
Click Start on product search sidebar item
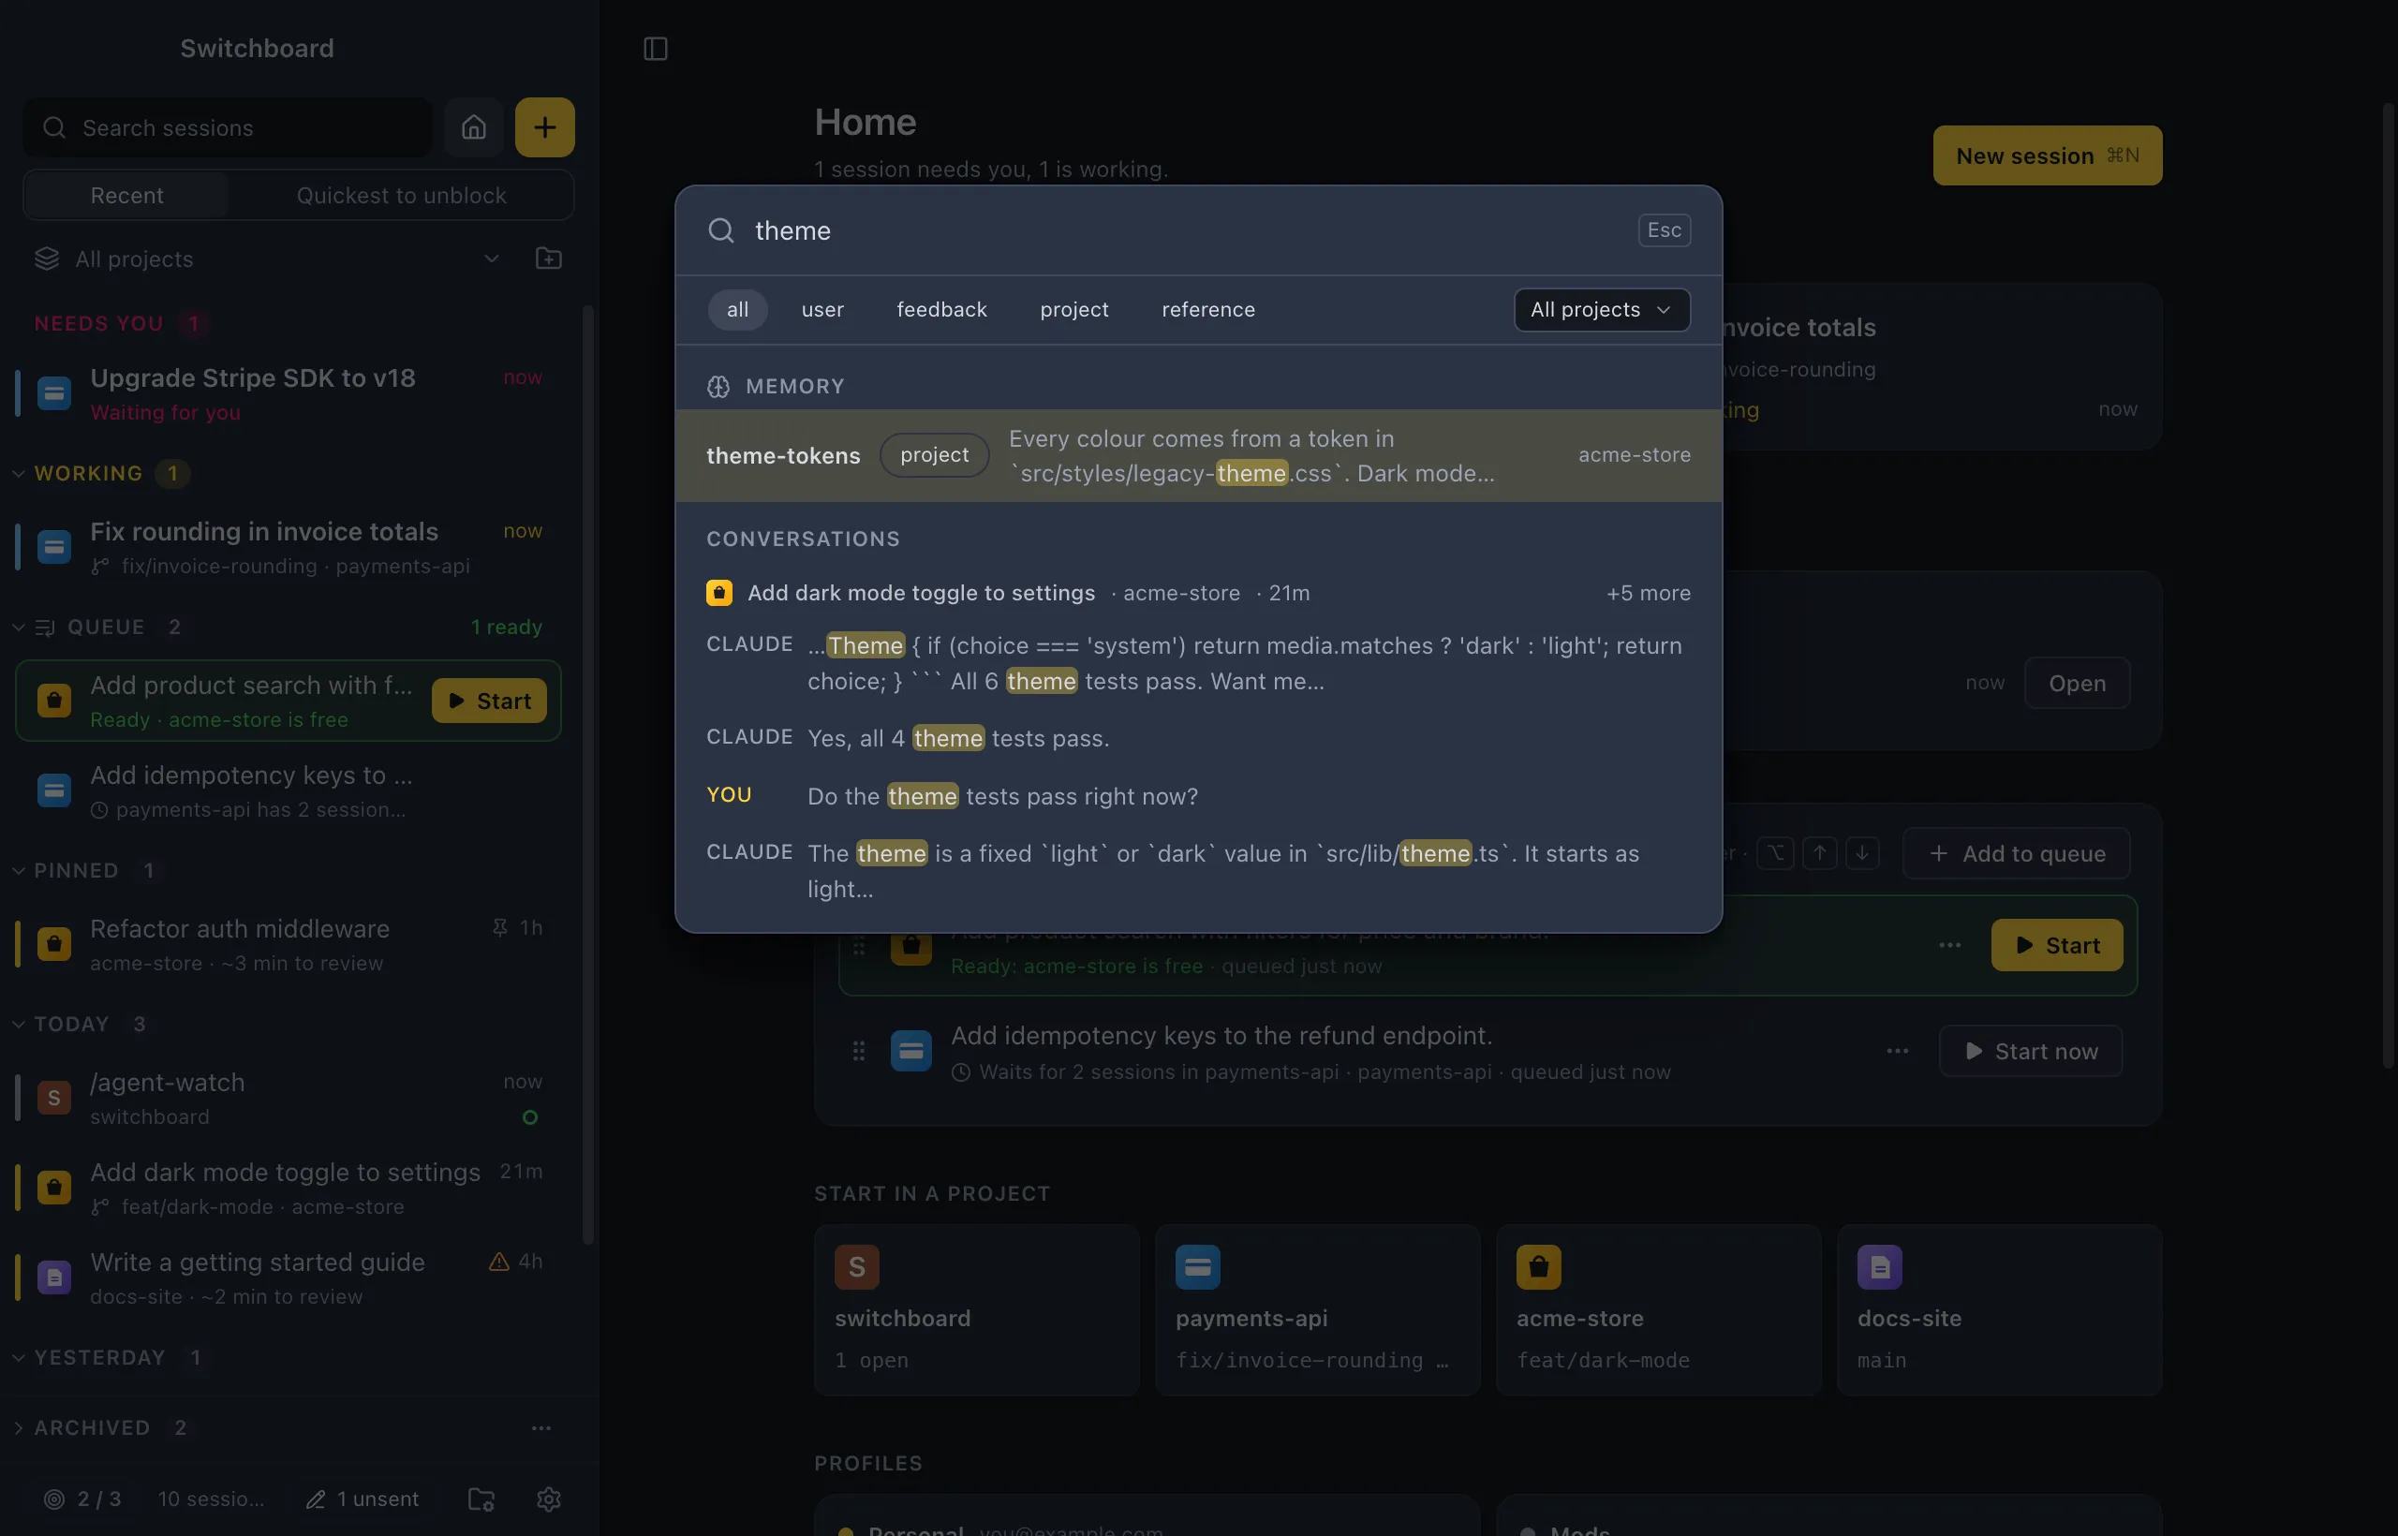coord(489,701)
